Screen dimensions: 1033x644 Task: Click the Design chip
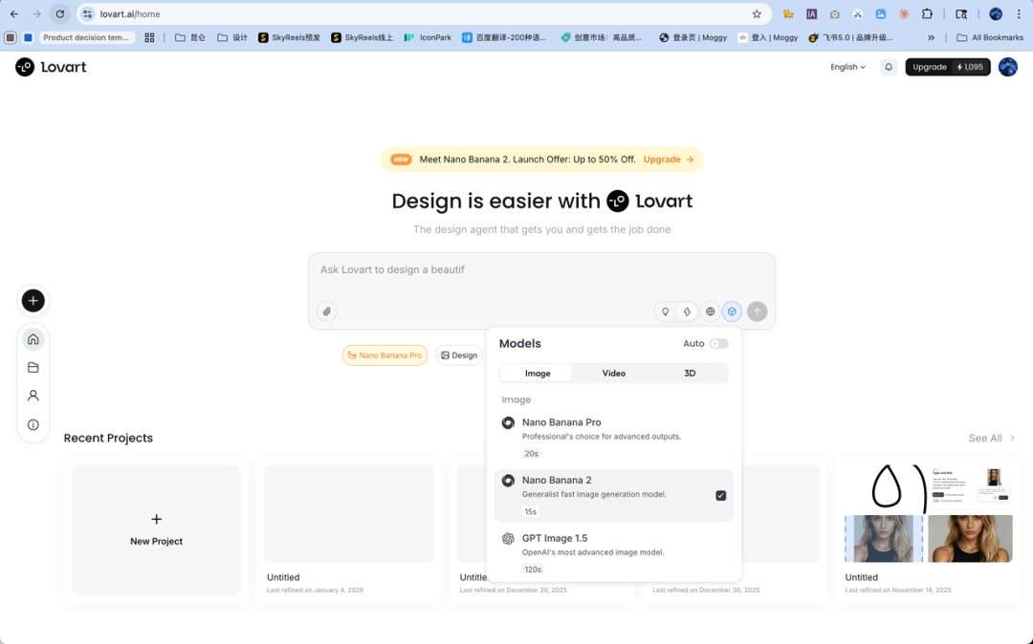coord(458,355)
